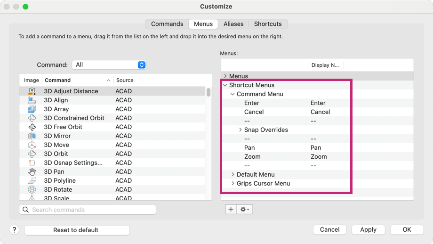The width and height of the screenshot is (433, 244).
Task: Expand the Default Menu node
Action: [x=233, y=175]
